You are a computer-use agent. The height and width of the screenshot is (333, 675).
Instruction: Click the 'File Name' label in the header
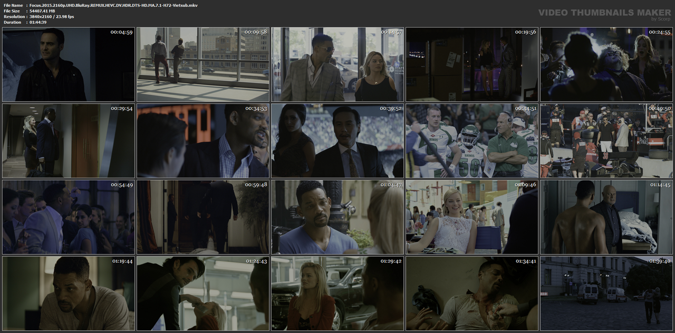(x=13, y=5)
